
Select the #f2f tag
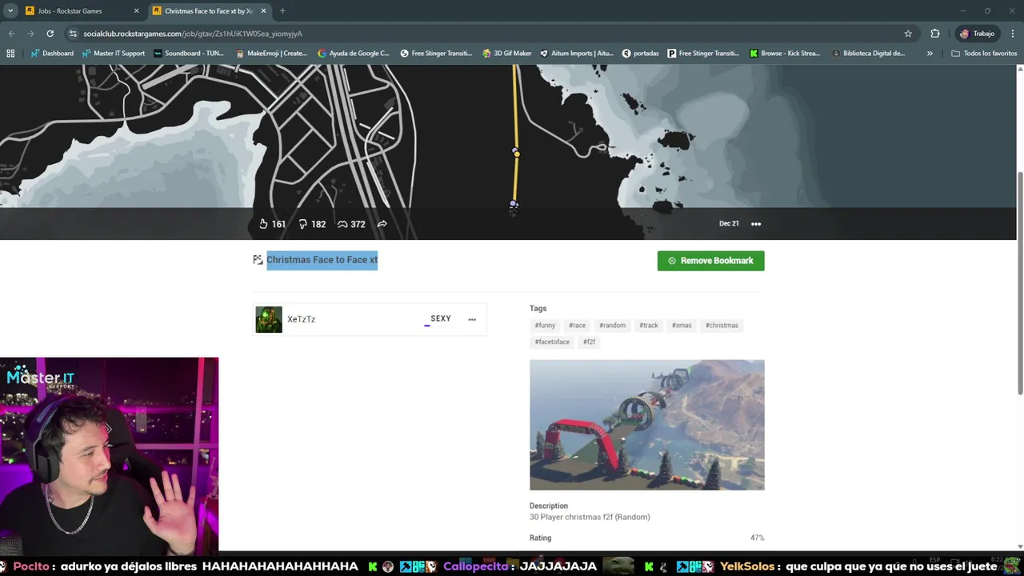(x=589, y=342)
